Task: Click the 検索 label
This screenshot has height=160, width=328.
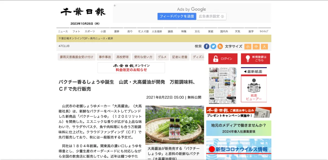Action: coord(198,46)
